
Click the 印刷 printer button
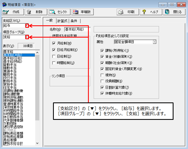coord(128,12)
